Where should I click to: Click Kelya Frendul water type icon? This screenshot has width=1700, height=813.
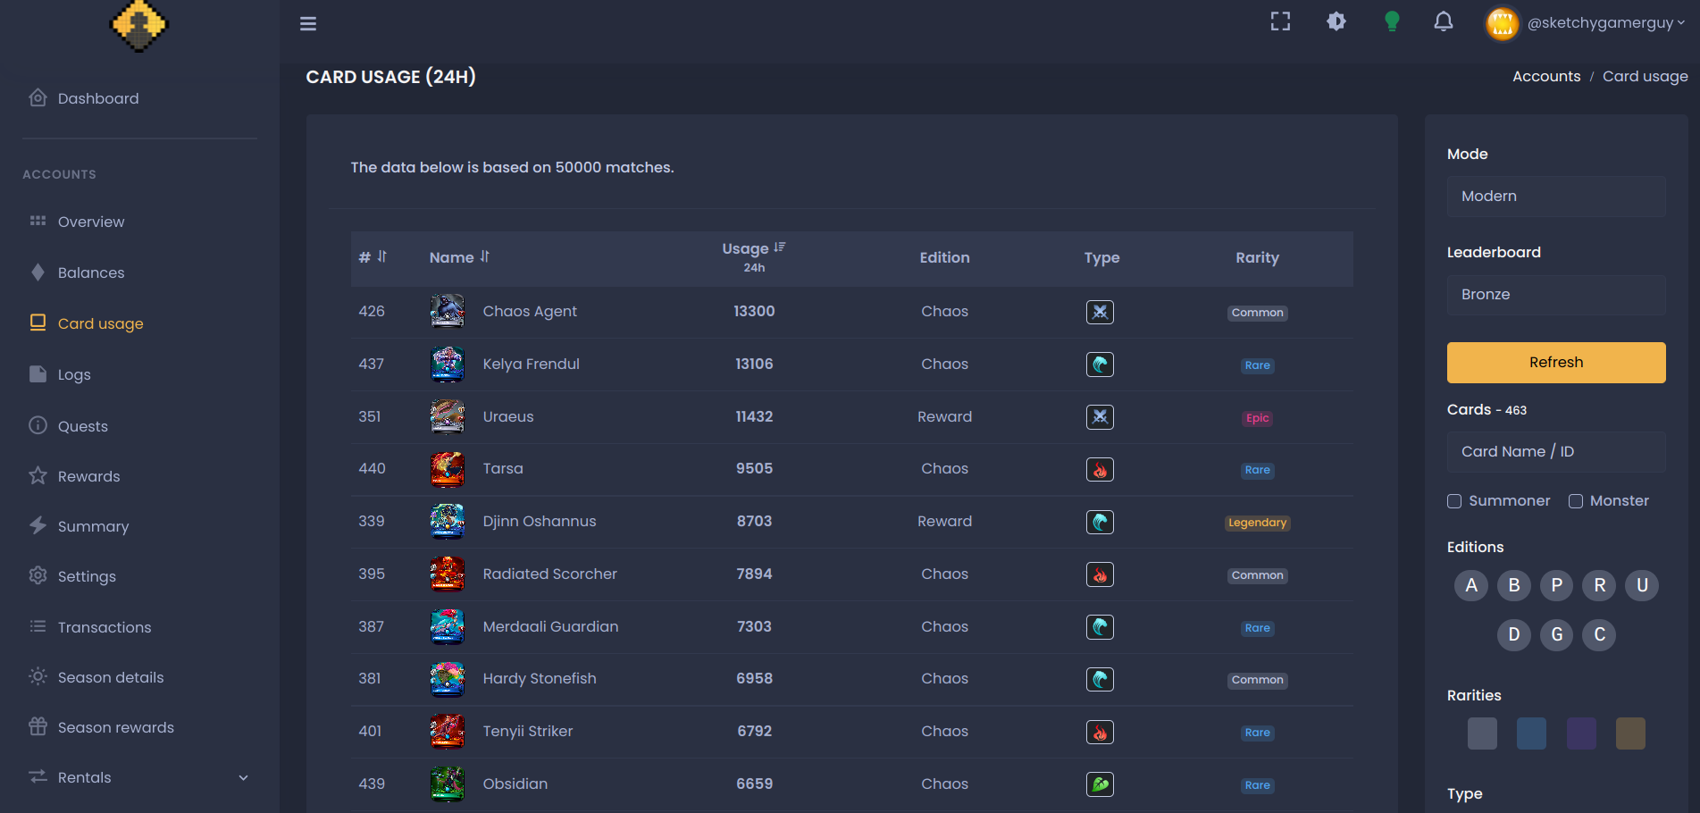coord(1101,365)
